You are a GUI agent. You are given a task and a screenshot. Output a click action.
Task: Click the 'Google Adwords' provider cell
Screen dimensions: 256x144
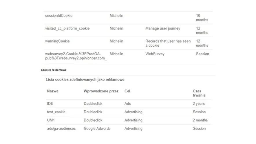tap(97, 128)
